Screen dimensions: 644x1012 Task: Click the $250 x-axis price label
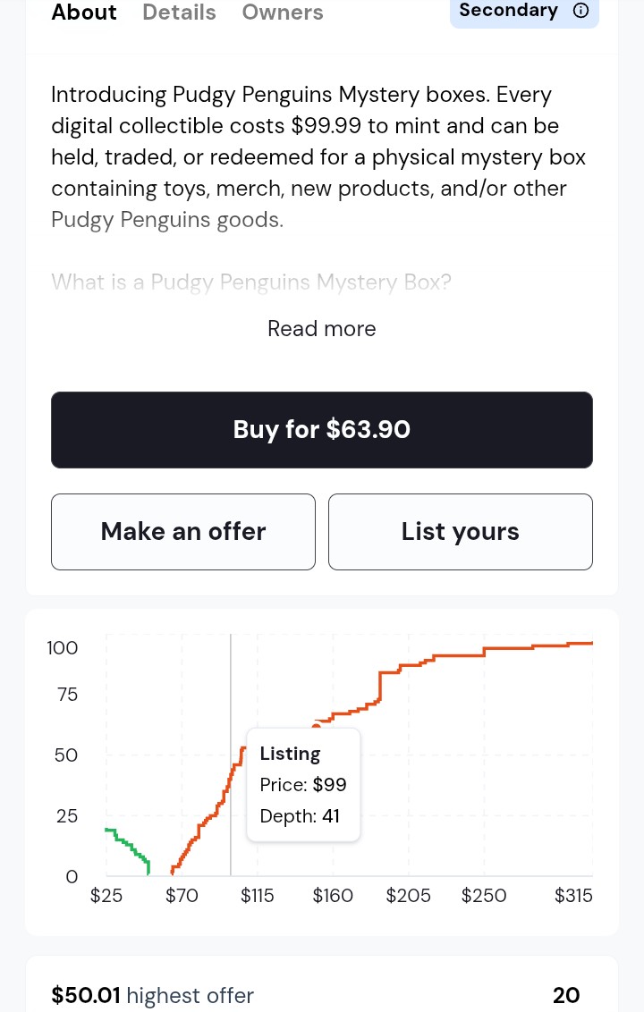click(484, 896)
